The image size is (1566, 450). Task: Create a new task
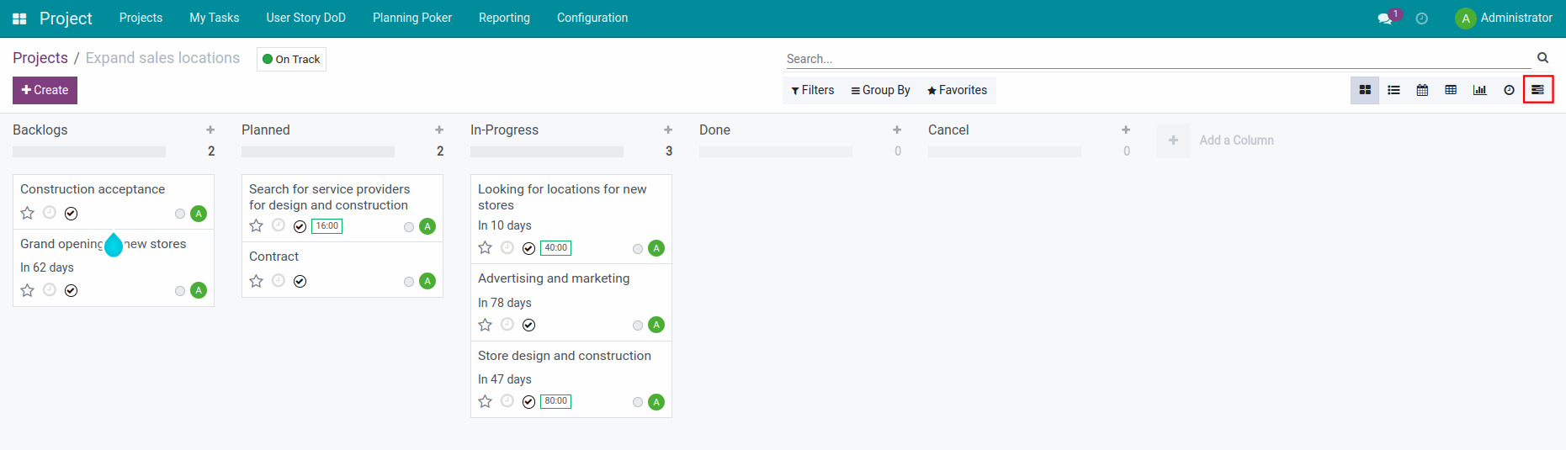tap(45, 90)
